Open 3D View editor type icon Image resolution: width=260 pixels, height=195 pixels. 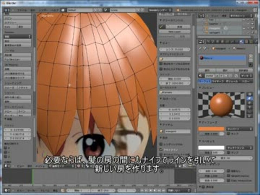point(7,166)
